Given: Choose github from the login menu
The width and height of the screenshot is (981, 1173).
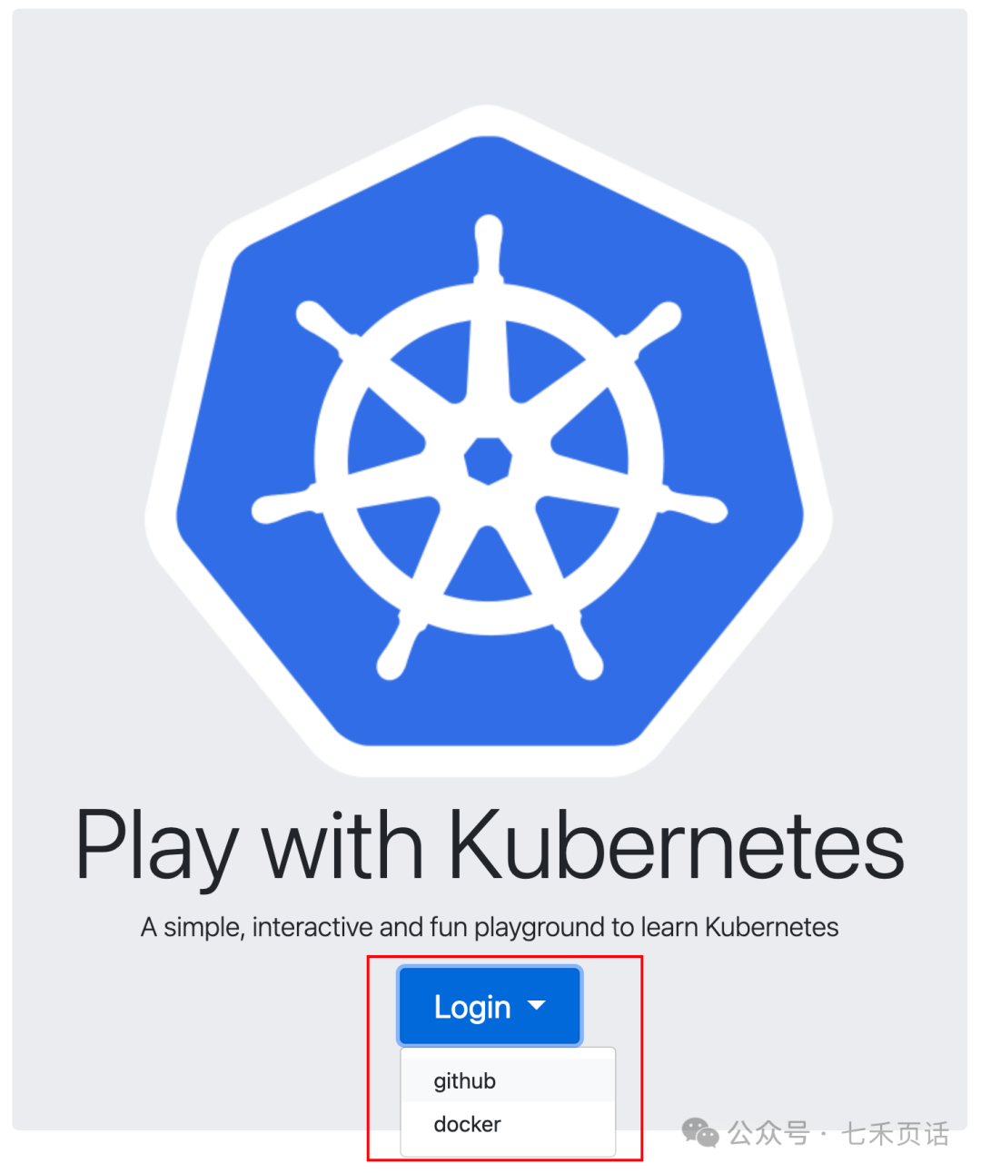Looking at the screenshot, I should 508,1080.
